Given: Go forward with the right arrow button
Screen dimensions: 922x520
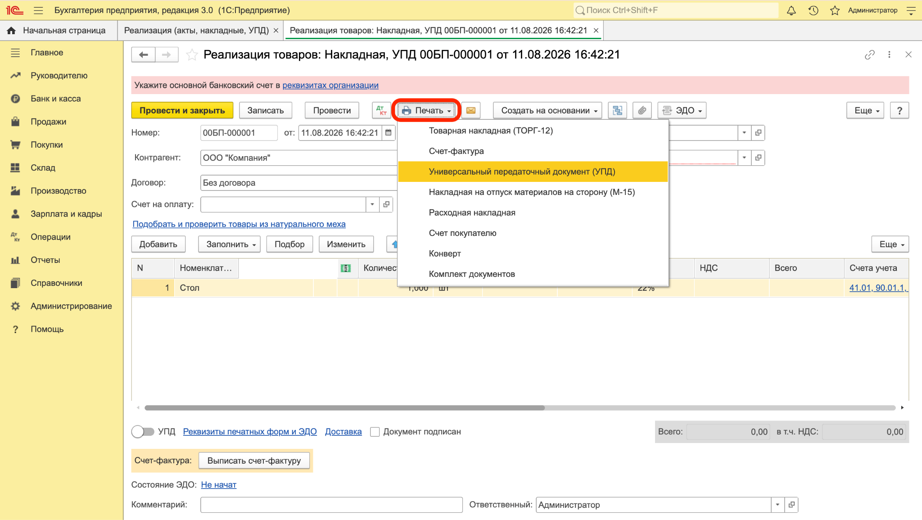Looking at the screenshot, I should (167, 54).
